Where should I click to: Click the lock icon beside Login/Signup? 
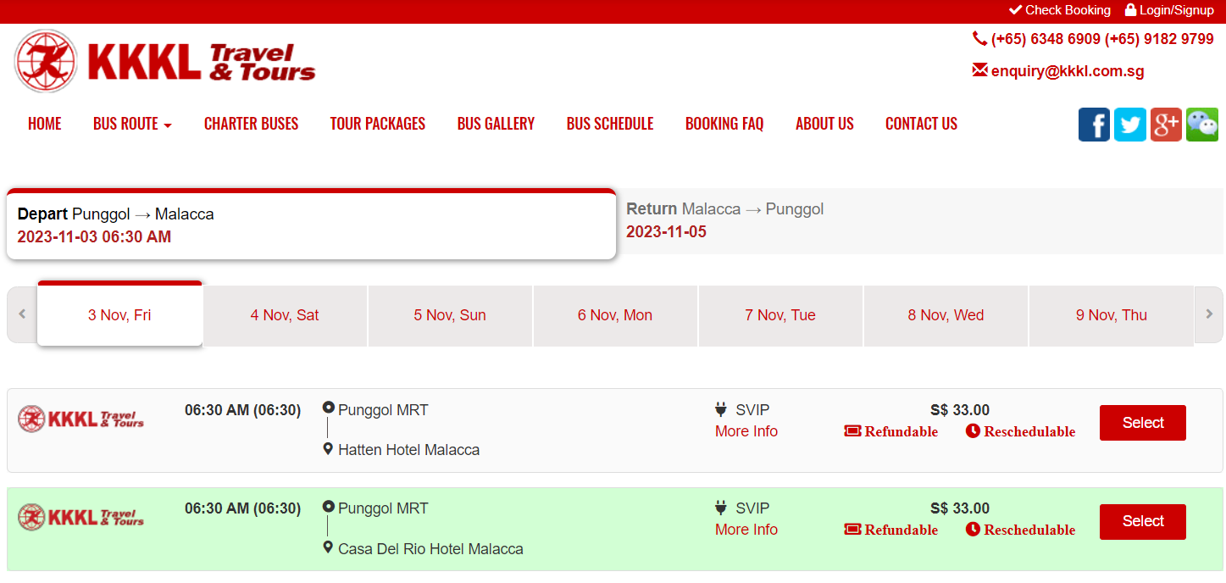pyautogui.click(x=1129, y=10)
